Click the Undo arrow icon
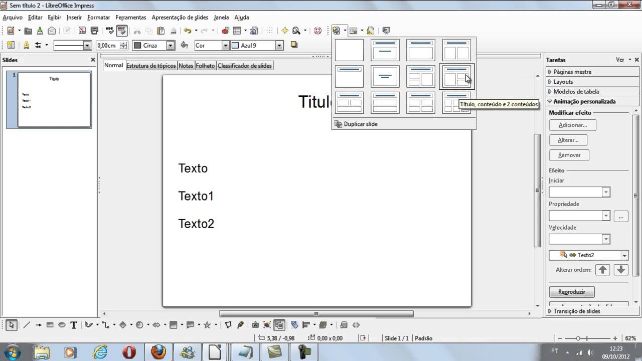This screenshot has width=642, height=361. click(x=188, y=31)
